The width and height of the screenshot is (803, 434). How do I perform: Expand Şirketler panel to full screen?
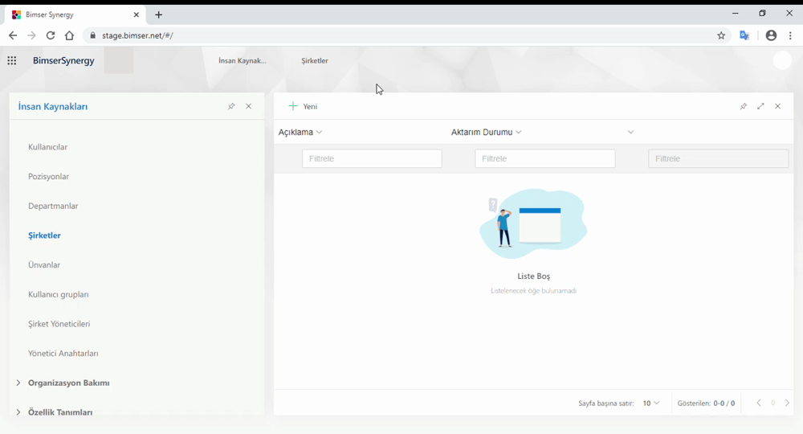click(760, 106)
